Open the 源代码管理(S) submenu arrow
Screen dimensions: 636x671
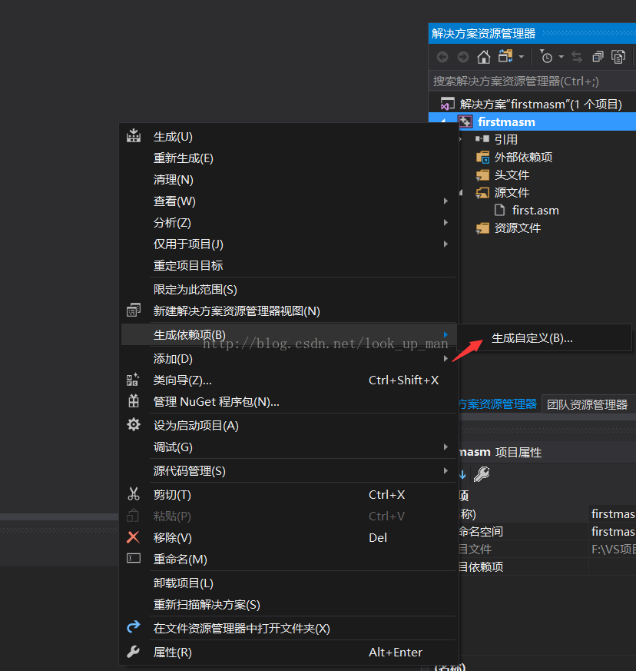446,471
